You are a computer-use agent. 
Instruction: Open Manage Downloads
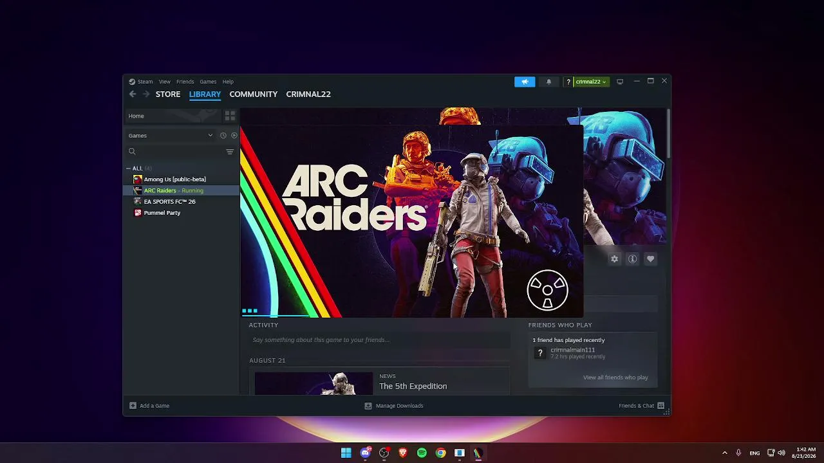394,406
